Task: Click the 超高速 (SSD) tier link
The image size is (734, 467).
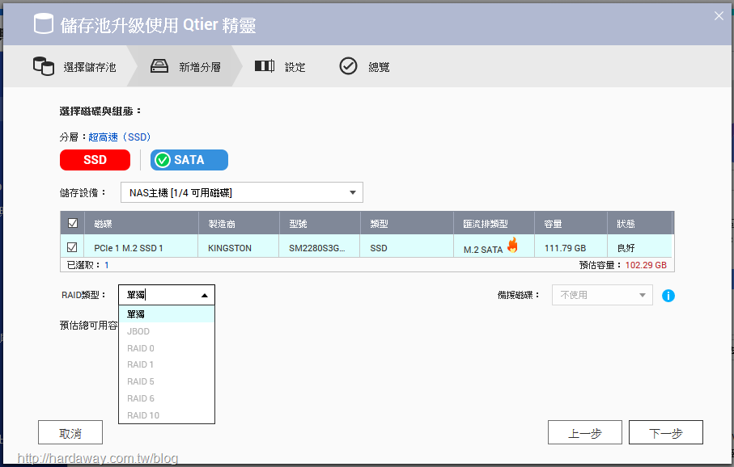Action: click(x=120, y=137)
